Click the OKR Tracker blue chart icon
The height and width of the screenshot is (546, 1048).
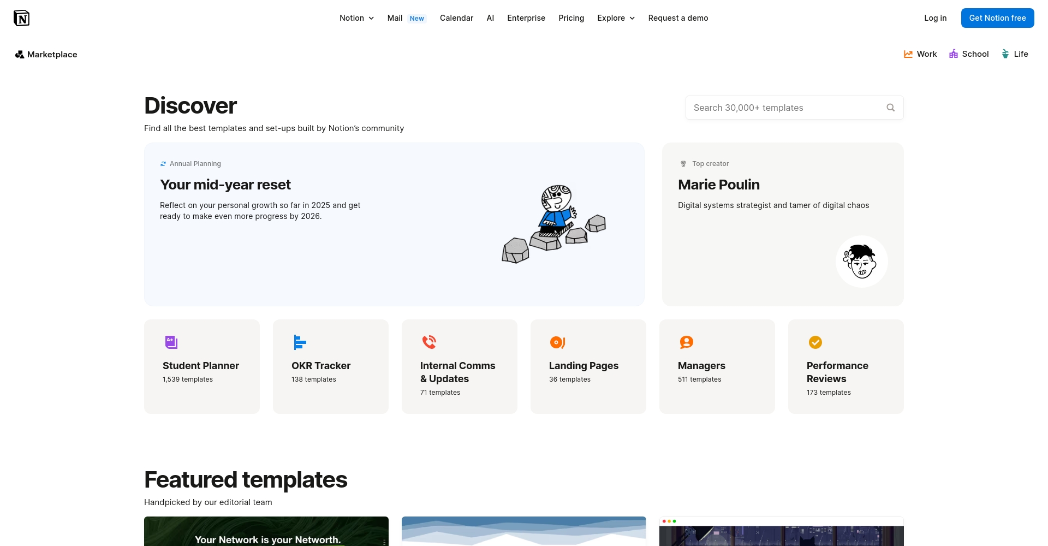point(300,342)
